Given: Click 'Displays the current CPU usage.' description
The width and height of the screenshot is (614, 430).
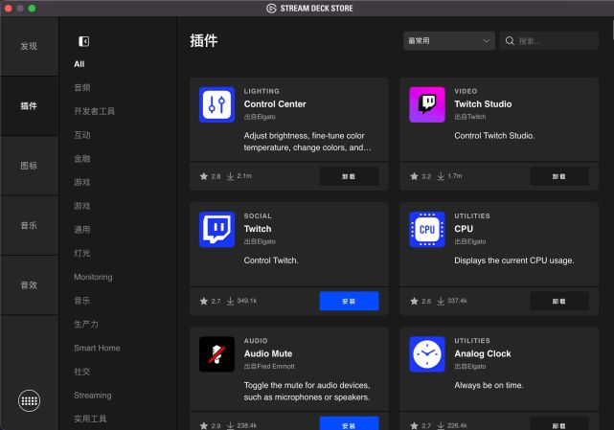Looking at the screenshot, I should 514,260.
